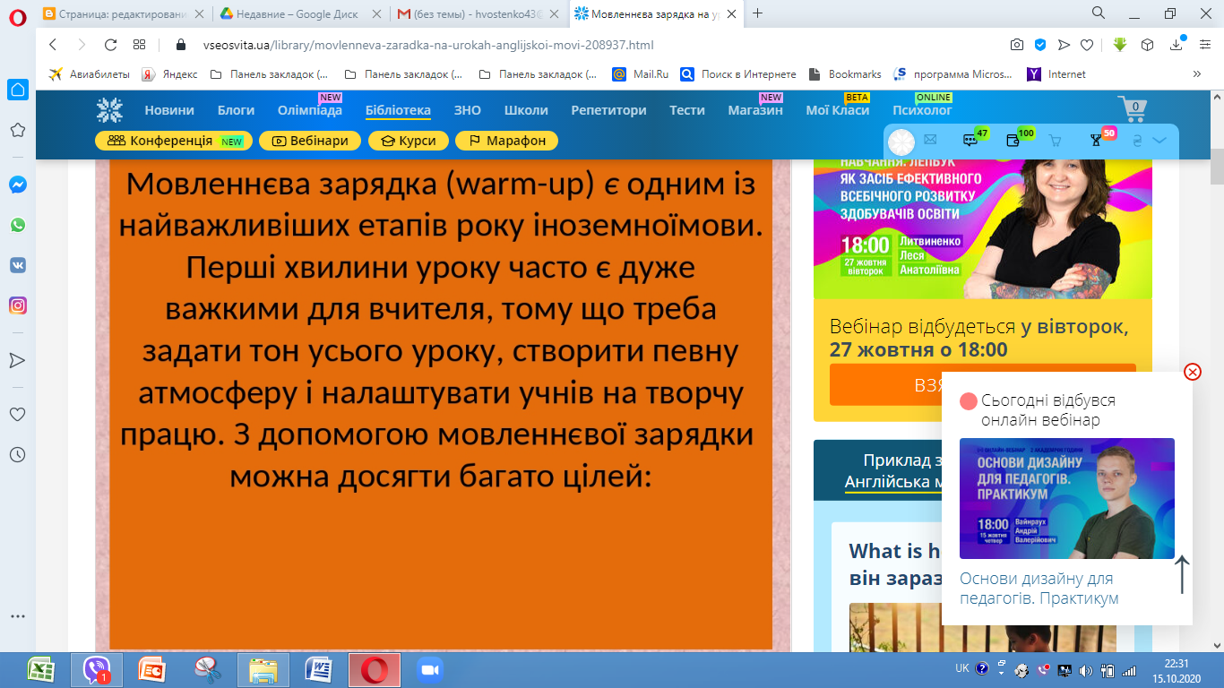This screenshot has height=688, width=1224.
Task: Open Репетитори in site menu
Action: coord(608,110)
